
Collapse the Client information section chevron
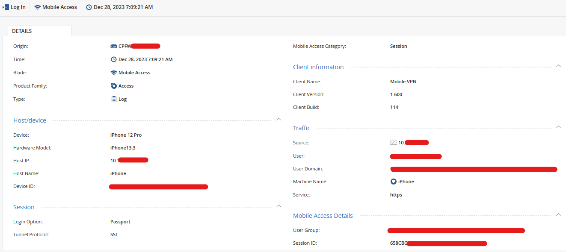[558, 66]
